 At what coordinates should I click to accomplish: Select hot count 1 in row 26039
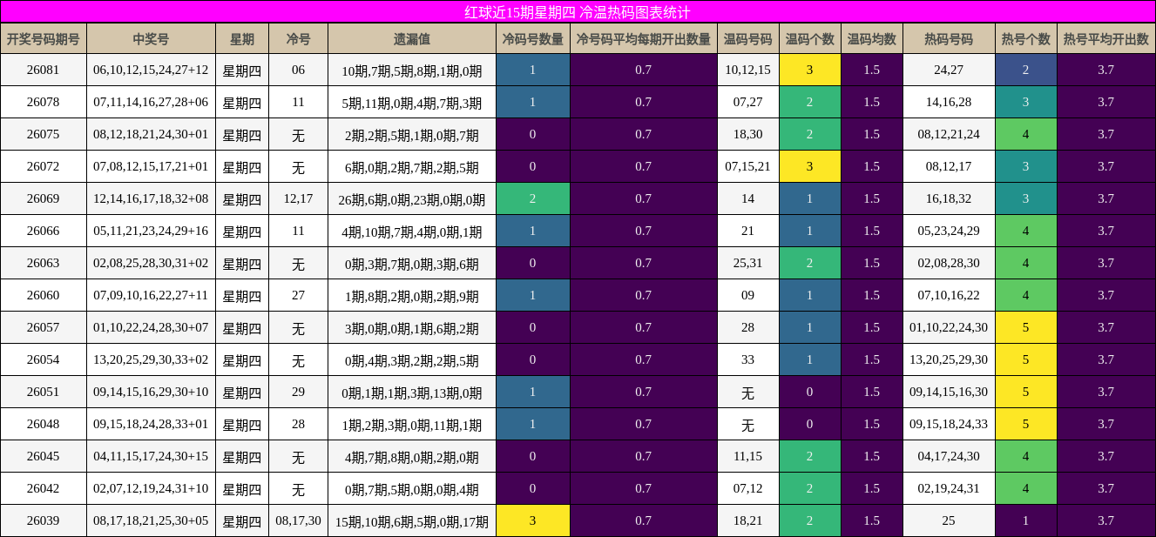[x=1026, y=520]
